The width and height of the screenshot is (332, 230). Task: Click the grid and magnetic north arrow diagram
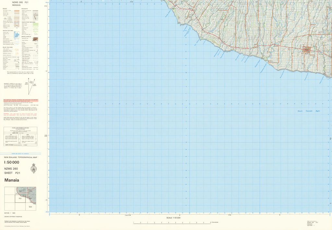30,86
